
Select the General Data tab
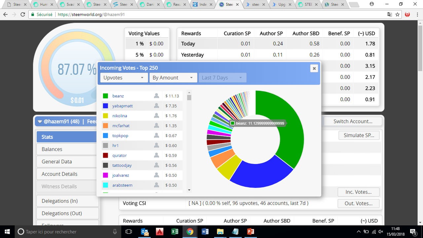click(68, 162)
